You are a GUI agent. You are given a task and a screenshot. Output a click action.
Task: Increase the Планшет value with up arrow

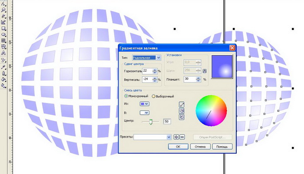pyautogui.click(x=198, y=78)
